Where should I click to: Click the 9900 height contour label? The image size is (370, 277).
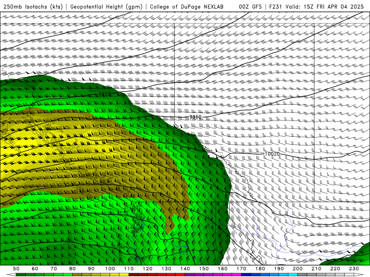point(105,94)
